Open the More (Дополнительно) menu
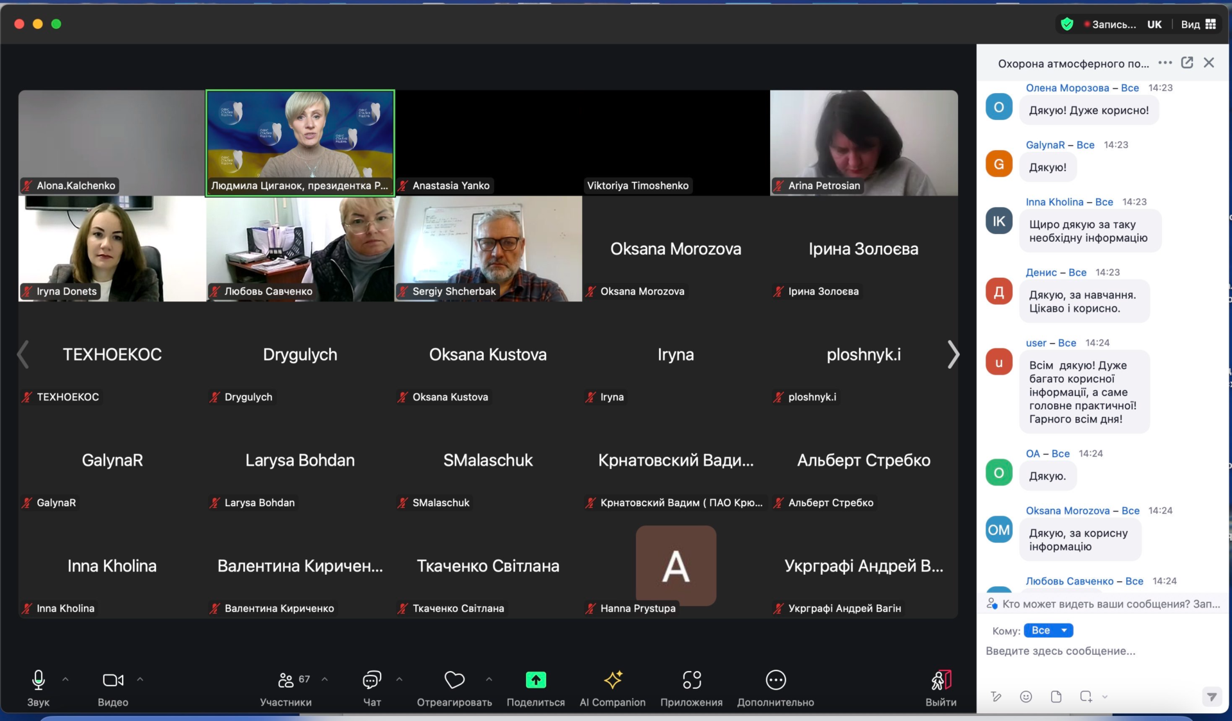Viewport: 1232px width, 721px height. [775, 681]
